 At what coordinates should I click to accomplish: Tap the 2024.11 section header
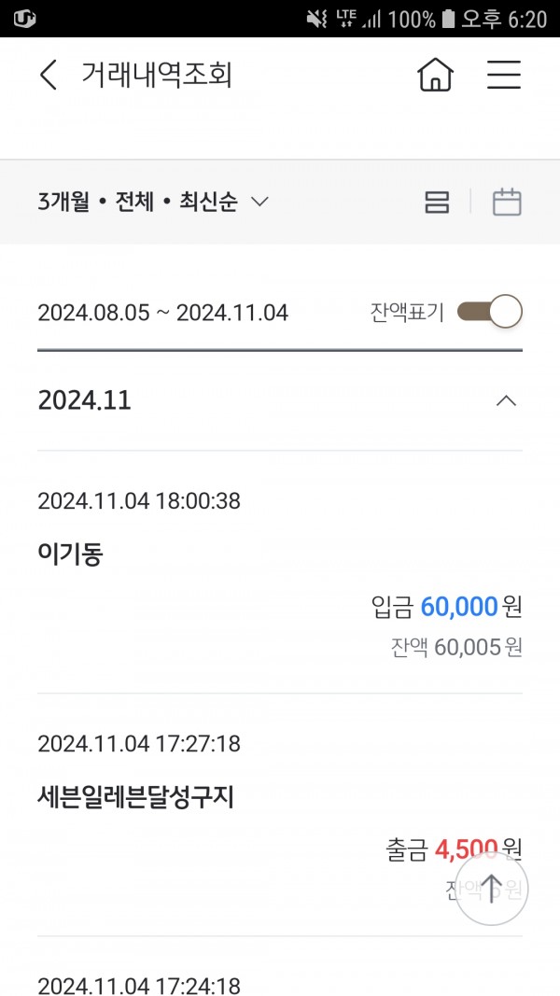click(280, 400)
